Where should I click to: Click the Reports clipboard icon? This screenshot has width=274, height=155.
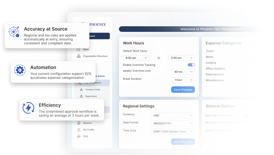[79, 123]
